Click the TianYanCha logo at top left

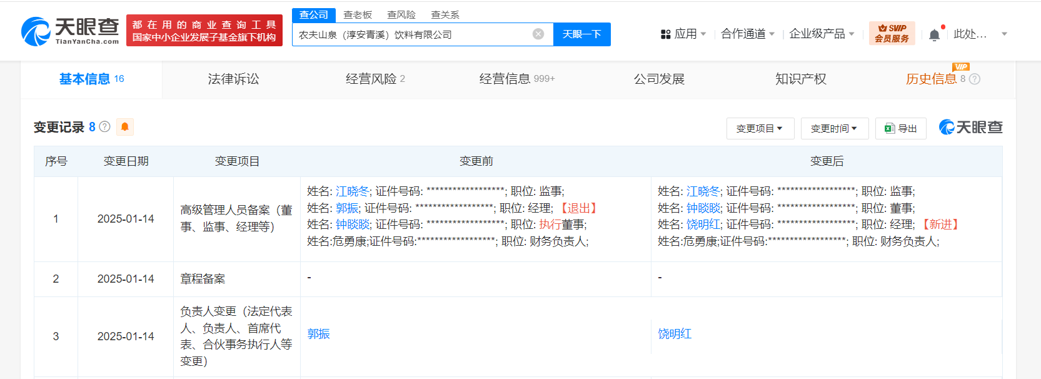pos(70,31)
